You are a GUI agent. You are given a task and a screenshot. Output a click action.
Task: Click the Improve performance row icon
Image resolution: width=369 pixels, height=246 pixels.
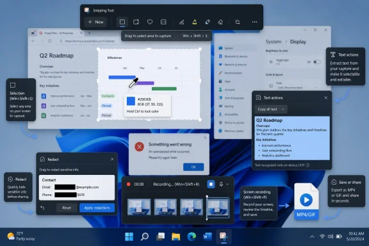(44, 96)
